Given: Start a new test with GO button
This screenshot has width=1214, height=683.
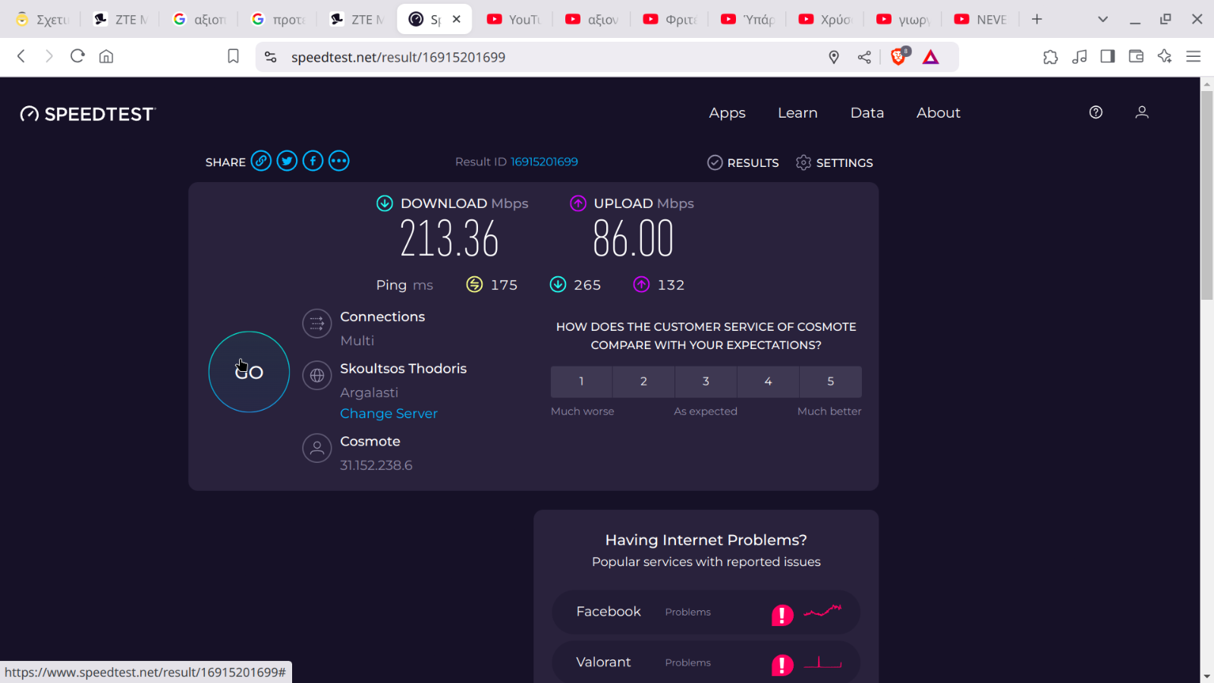Looking at the screenshot, I should [249, 372].
